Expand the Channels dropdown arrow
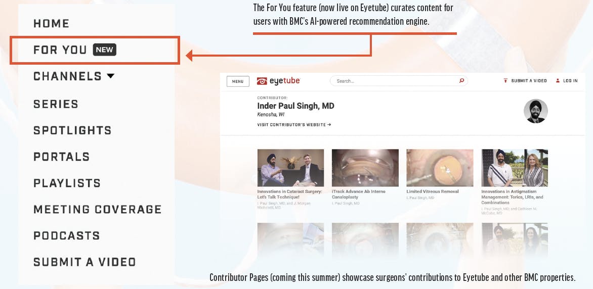This screenshot has width=593, height=289. pyautogui.click(x=110, y=76)
